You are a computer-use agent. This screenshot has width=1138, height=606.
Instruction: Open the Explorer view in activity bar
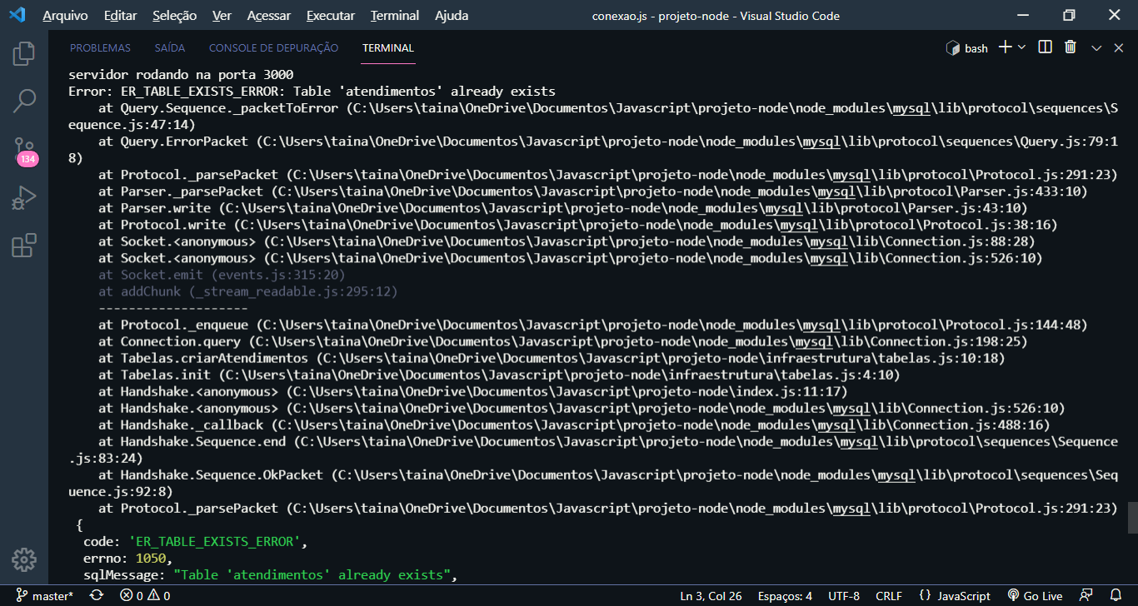point(23,54)
